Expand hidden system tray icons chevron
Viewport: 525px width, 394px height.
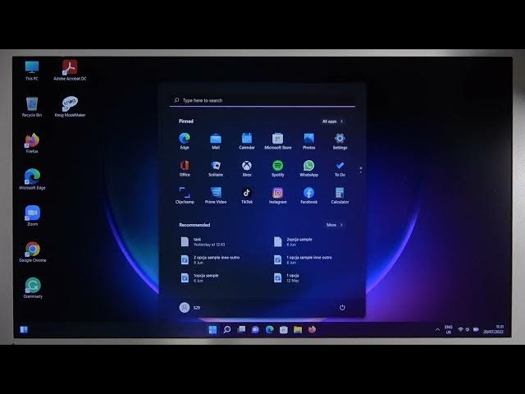[x=437, y=330]
